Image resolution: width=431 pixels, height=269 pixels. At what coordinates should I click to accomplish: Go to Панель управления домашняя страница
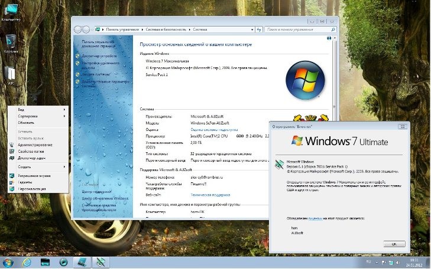tap(98, 44)
